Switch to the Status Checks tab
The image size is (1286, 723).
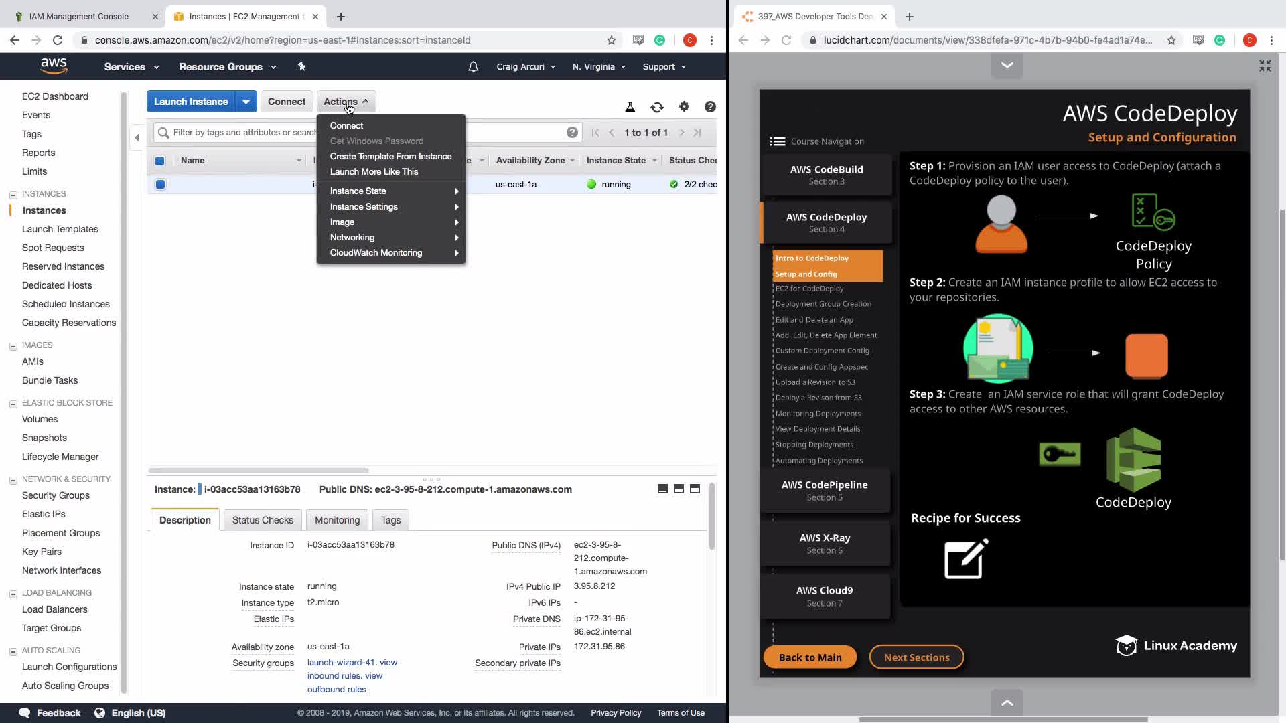pos(263,520)
